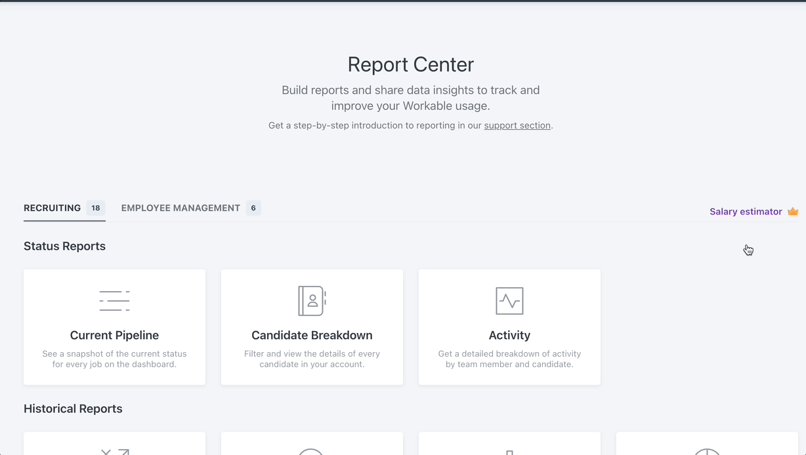Click the 'See a snapshot of the current status' description
This screenshot has width=806, height=455.
(x=114, y=359)
